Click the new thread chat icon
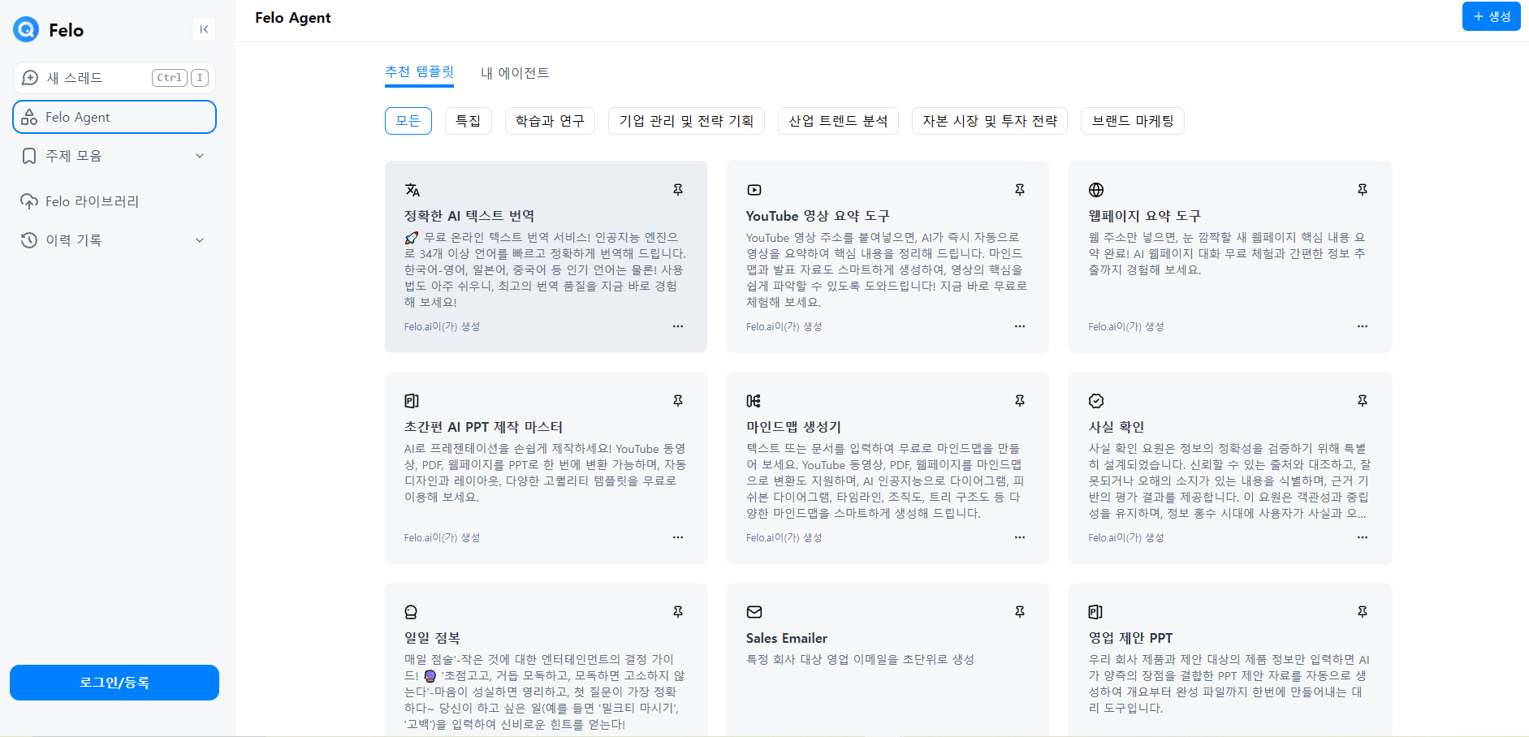Viewport: 1529px width, 737px height. pos(30,78)
